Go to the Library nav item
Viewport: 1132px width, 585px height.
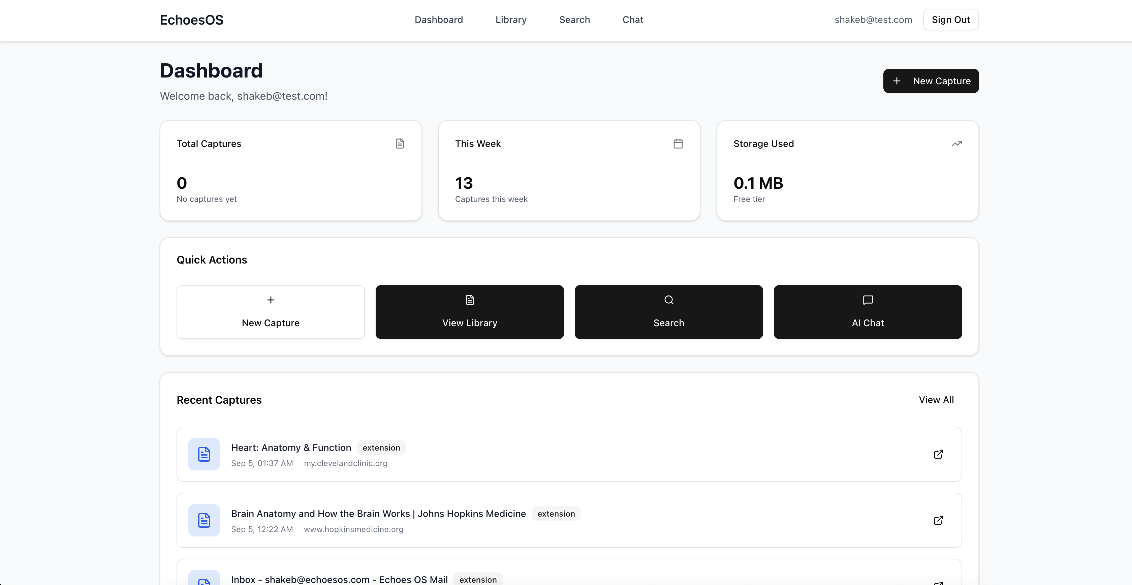[x=511, y=20]
